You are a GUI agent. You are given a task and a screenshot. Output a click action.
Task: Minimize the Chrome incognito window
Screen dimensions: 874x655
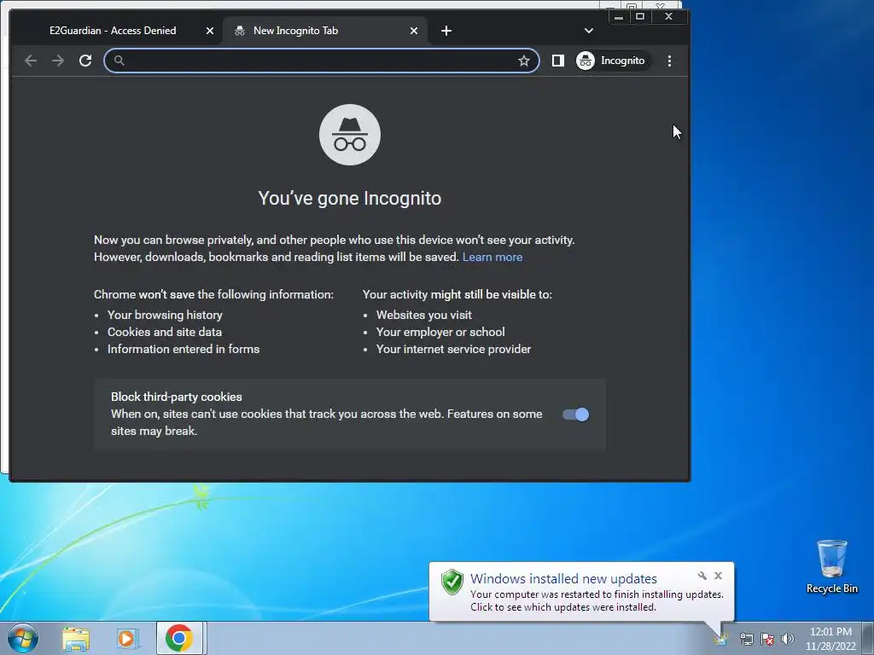[x=618, y=17]
